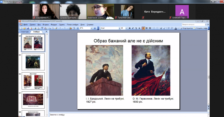Click the Создать слайд button
The height and width of the screenshot is (117, 224).
point(200,28)
